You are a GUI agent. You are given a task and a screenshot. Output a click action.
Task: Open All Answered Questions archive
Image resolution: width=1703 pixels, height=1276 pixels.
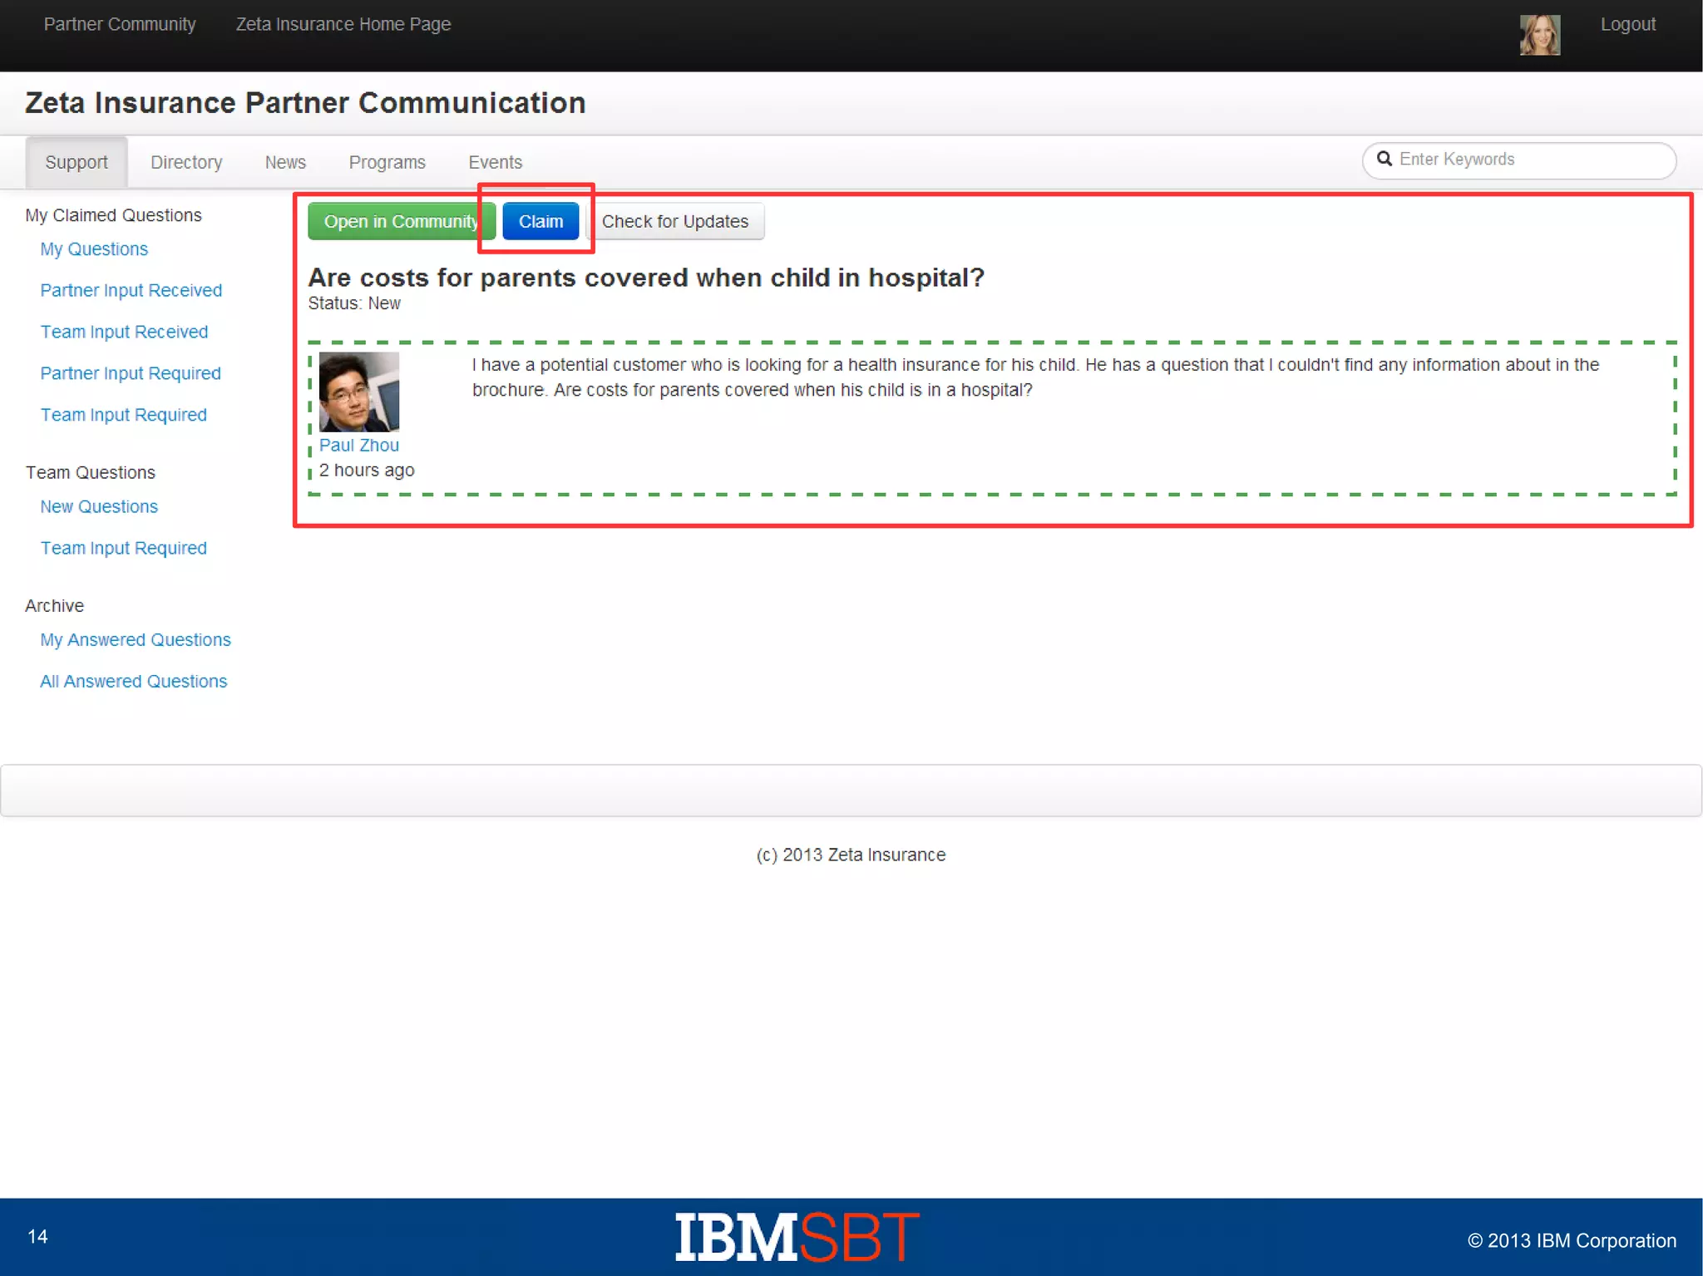coord(133,681)
